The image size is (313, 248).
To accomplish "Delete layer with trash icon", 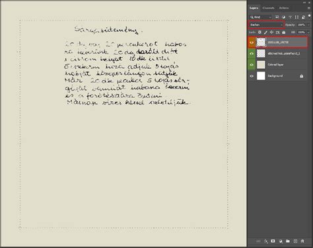I will click(x=302, y=241).
